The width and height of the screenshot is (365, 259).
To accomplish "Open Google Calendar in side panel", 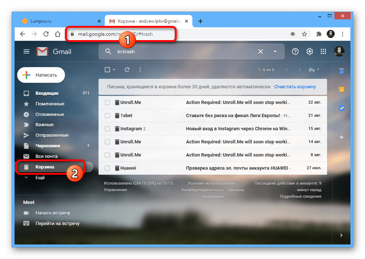I will click(342, 71).
